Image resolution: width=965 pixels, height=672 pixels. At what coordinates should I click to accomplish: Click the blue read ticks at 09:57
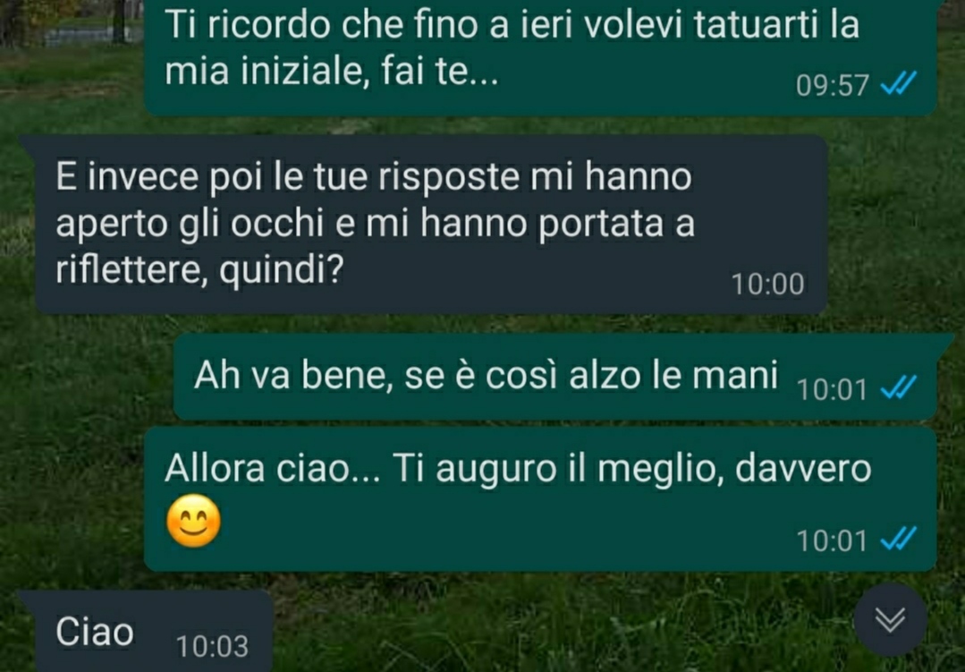[899, 84]
